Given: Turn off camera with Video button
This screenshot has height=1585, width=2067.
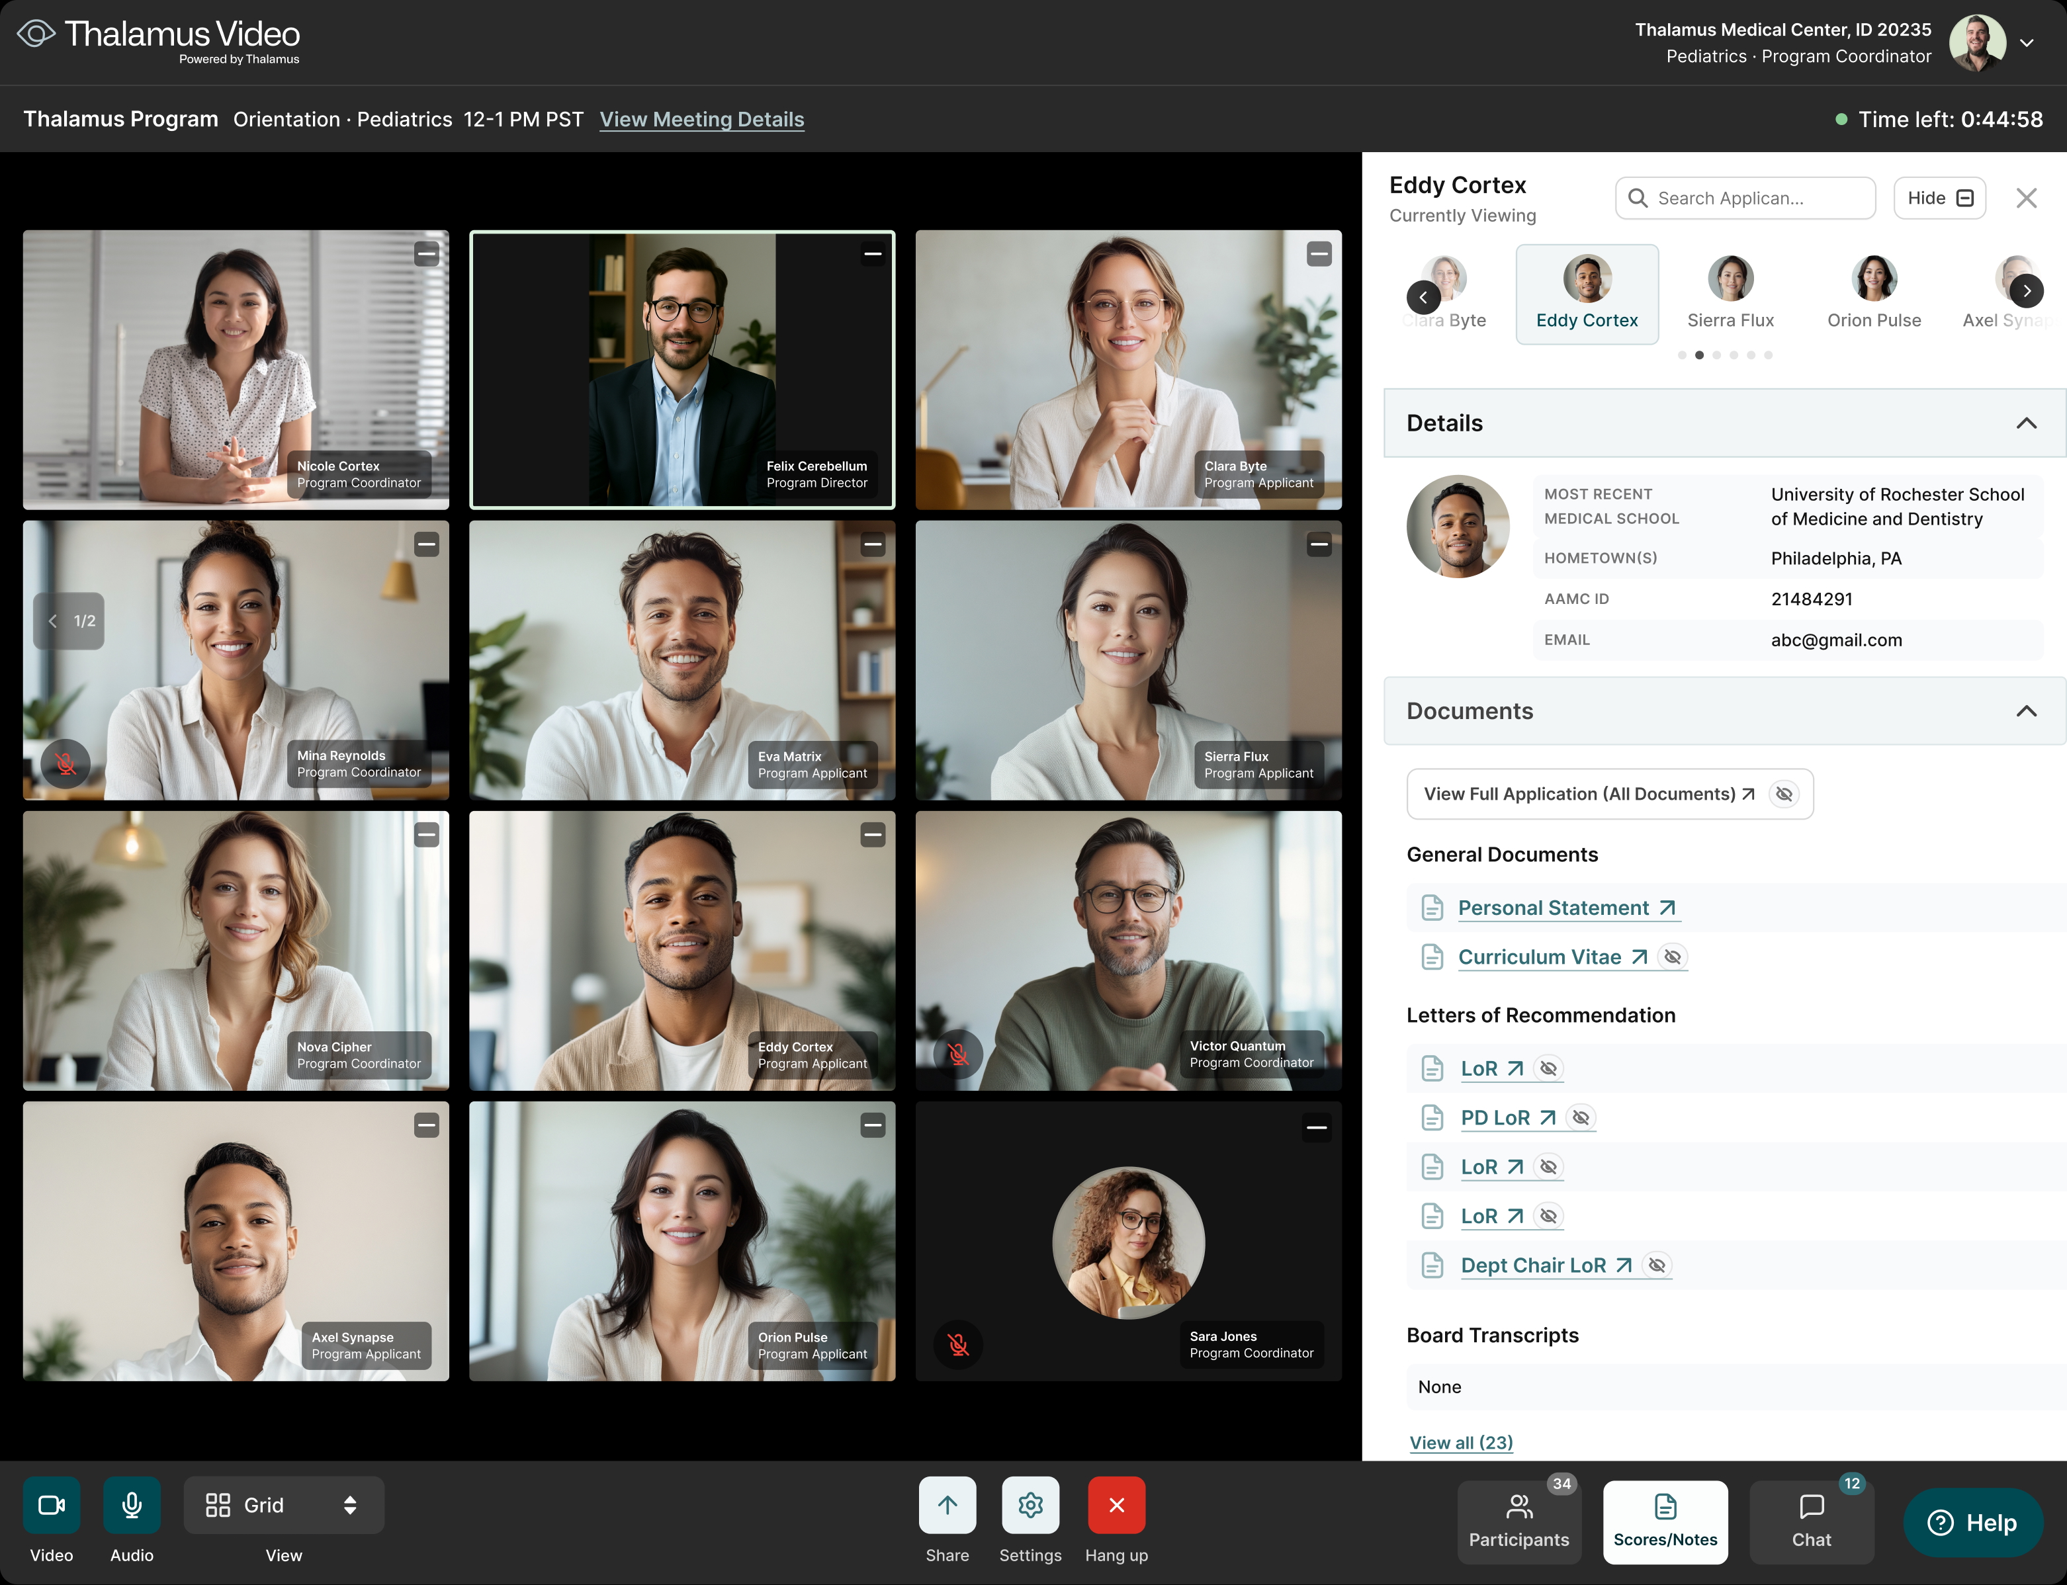Looking at the screenshot, I should [x=51, y=1505].
